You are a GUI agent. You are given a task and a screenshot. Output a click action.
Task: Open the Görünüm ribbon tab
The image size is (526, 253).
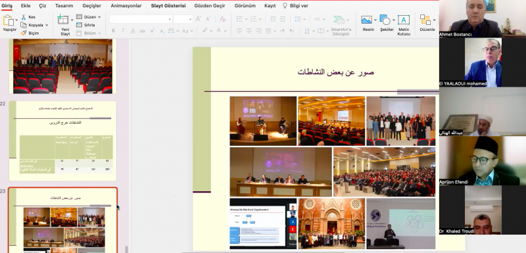(245, 6)
